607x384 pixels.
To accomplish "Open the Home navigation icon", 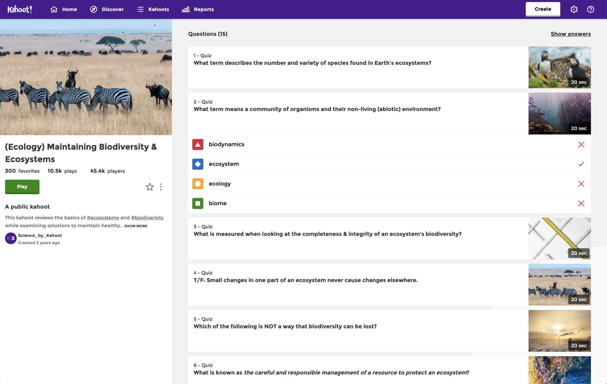I will pyautogui.click(x=53, y=9).
